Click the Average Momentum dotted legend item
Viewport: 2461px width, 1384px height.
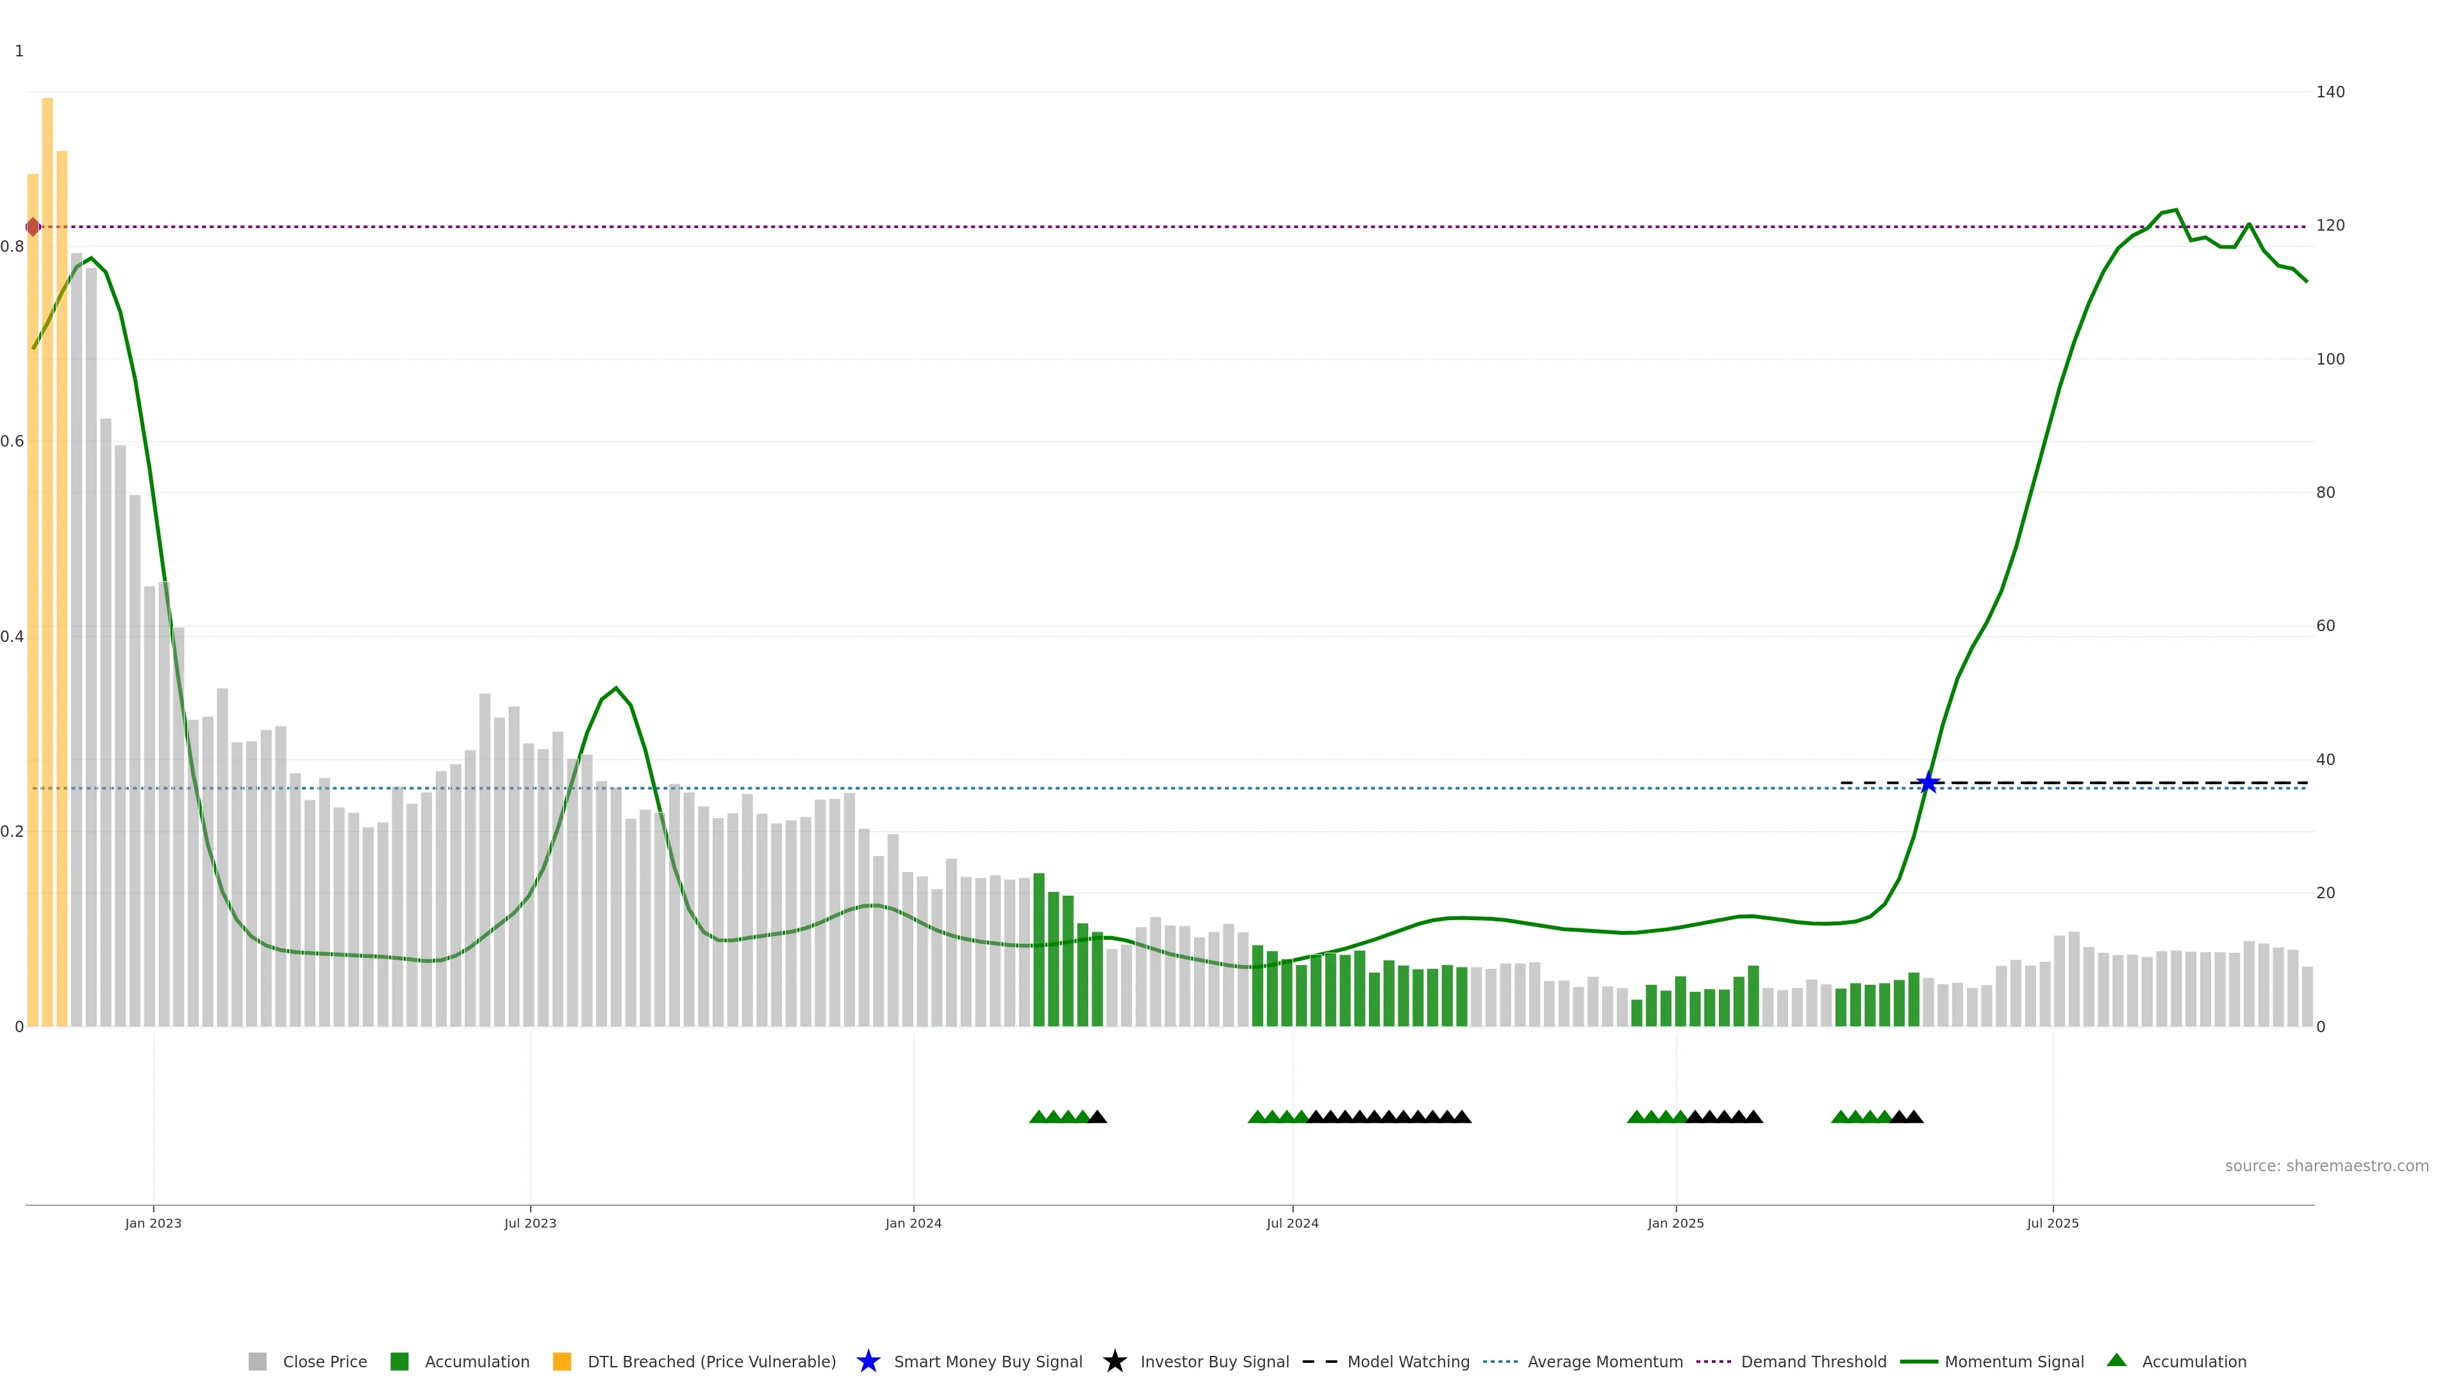coord(1604,1362)
